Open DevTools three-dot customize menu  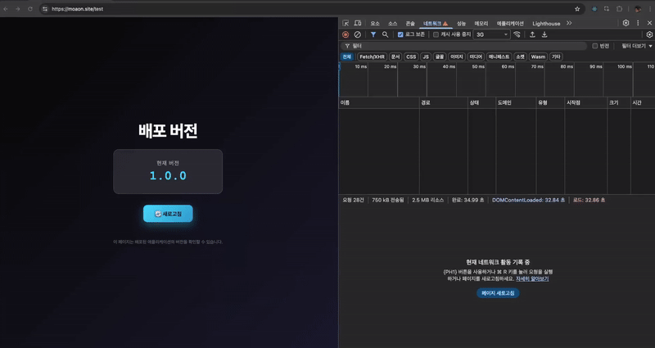click(638, 23)
